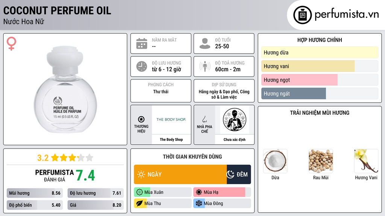Click the 'Mùa Xuân' season label
This screenshot has height=216, width=385.
[x=154, y=192]
